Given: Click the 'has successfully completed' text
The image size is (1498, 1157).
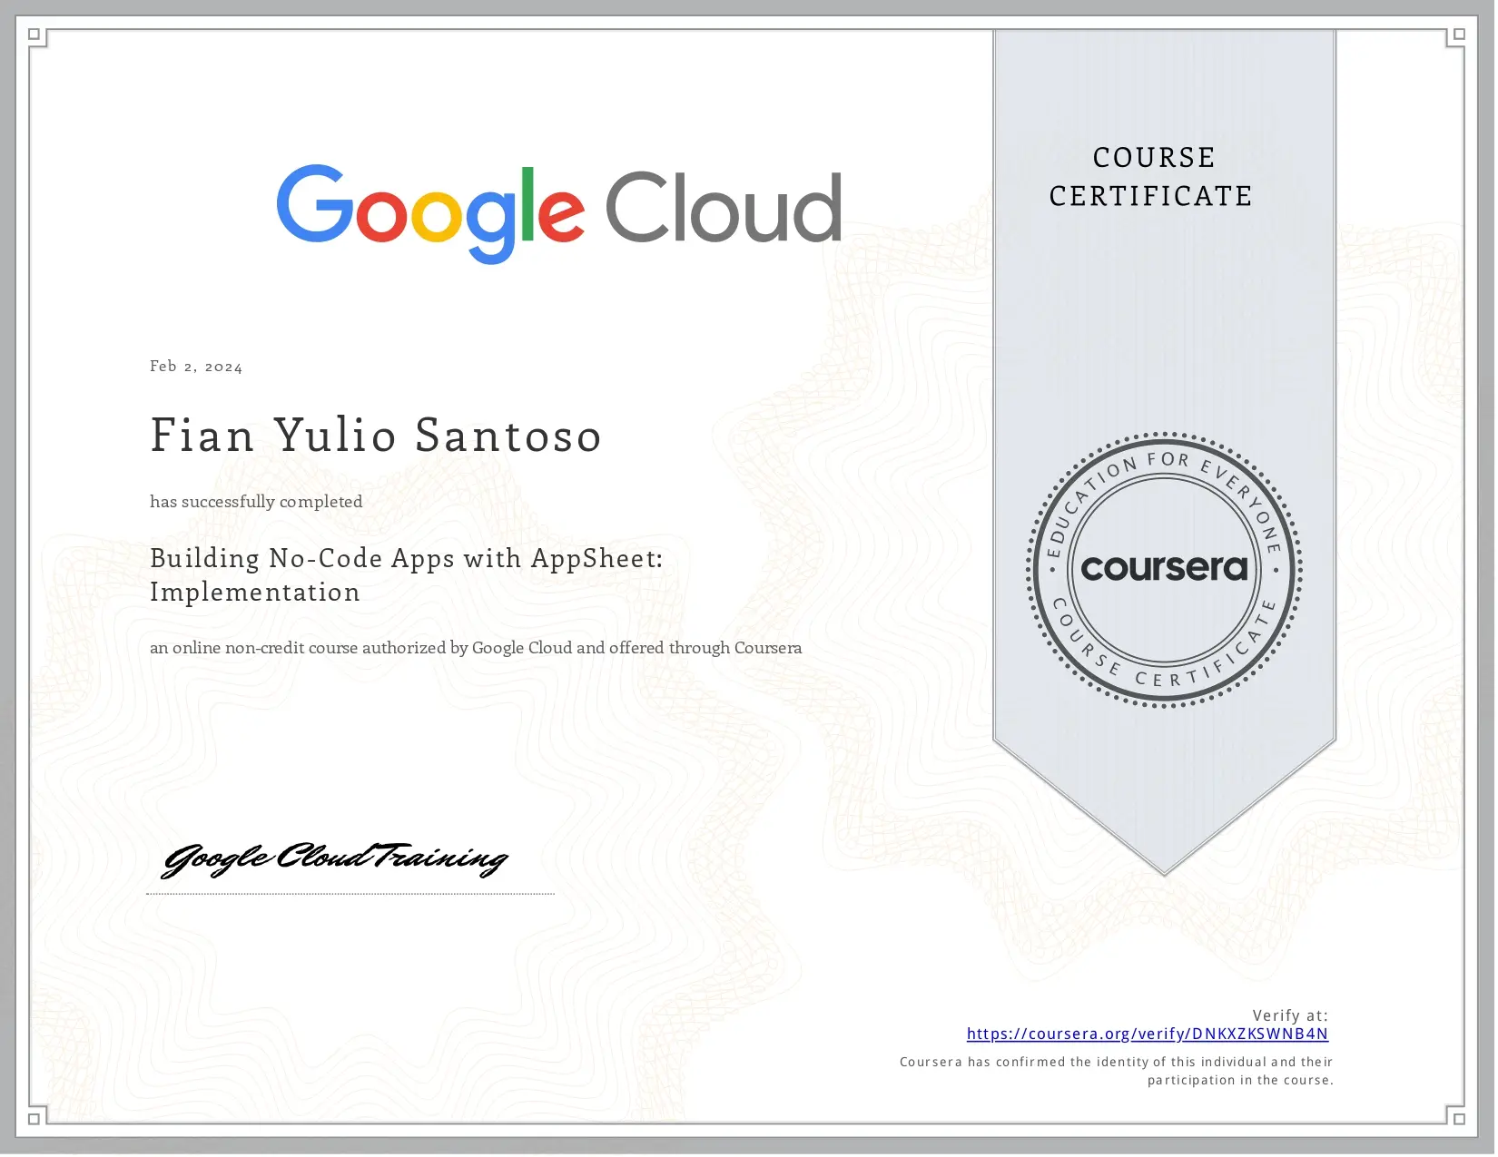Looking at the screenshot, I should tap(256, 503).
